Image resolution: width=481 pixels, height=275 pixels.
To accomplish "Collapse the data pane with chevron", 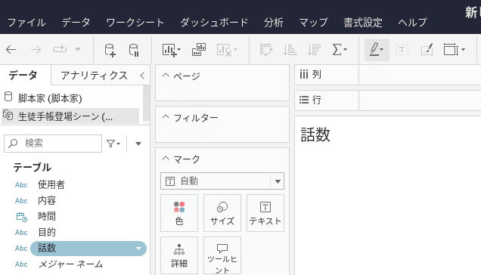I will pyautogui.click(x=142, y=76).
